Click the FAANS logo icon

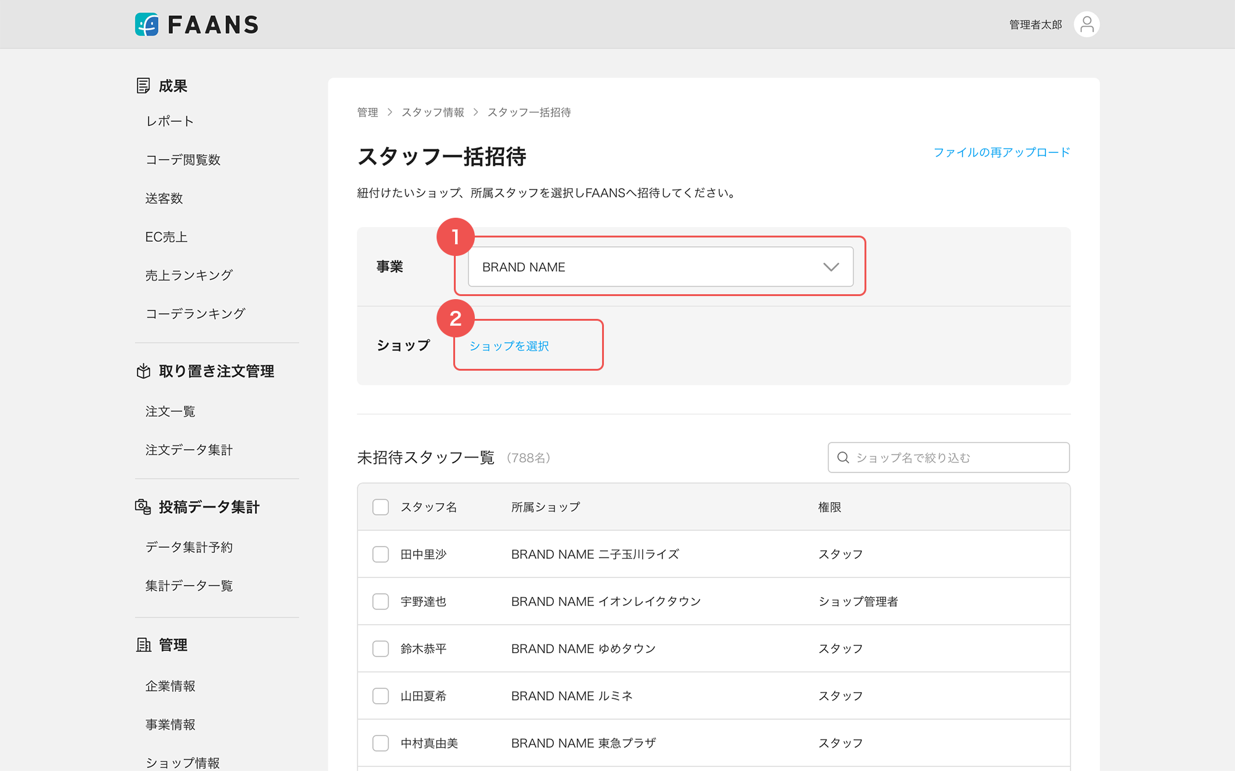[146, 25]
